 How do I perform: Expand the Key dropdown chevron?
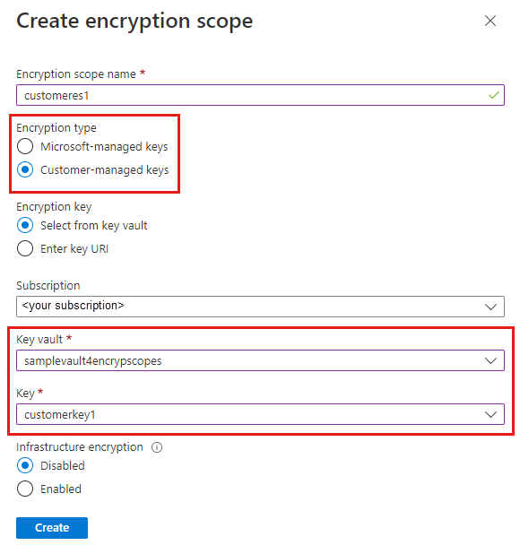(490, 414)
